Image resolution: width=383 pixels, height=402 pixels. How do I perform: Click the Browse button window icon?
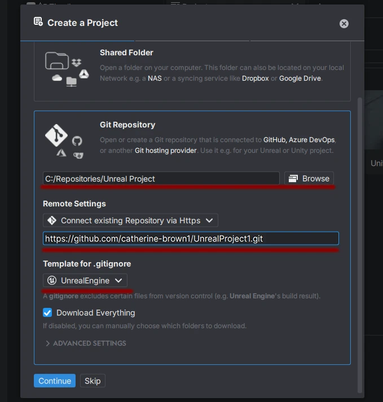pos(293,178)
